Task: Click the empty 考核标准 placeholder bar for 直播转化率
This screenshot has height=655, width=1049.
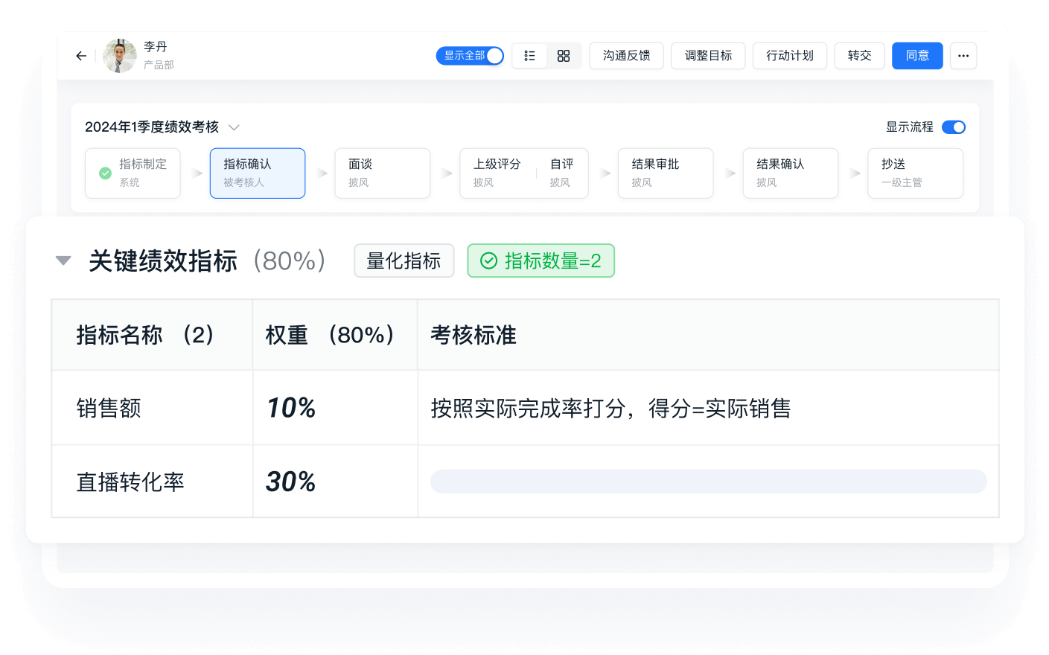Action: [x=708, y=481]
